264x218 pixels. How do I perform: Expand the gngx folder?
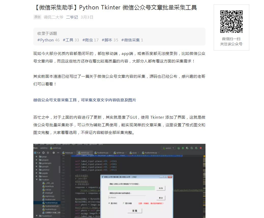coord(37,157)
